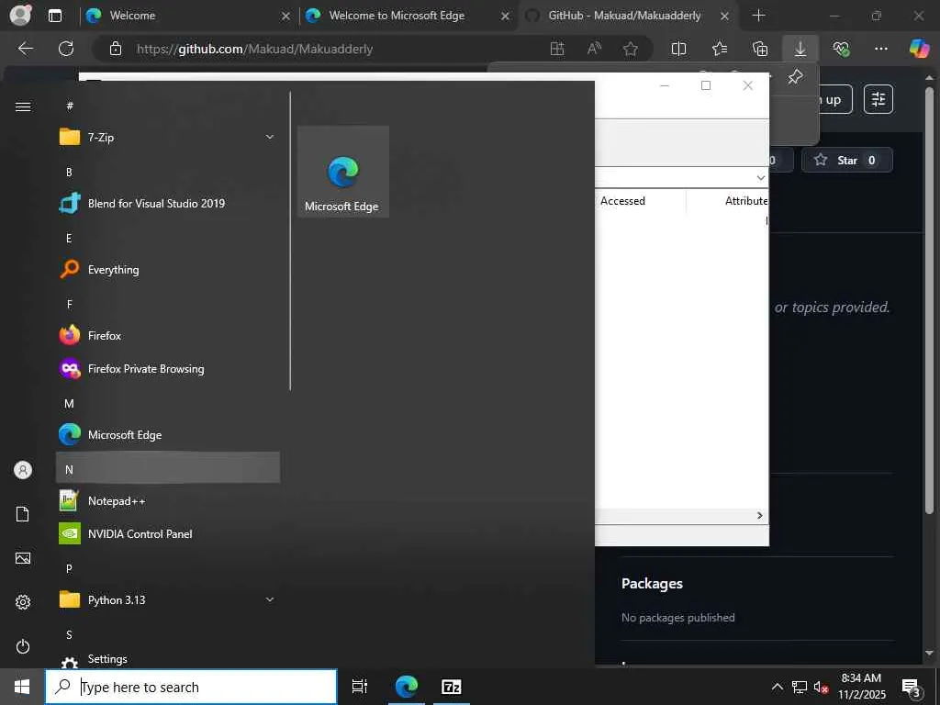Star the GitHub repository
Image resolution: width=940 pixels, height=705 pixels.
[x=847, y=160]
